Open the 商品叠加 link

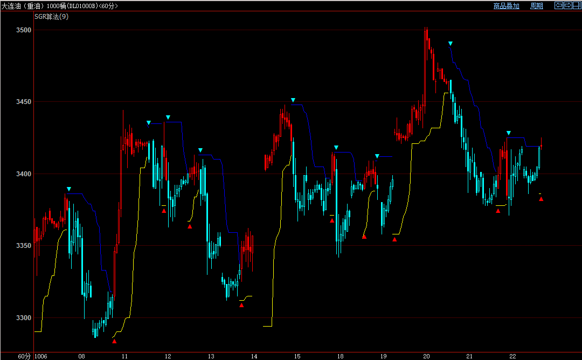pyautogui.click(x=506, y=6)
